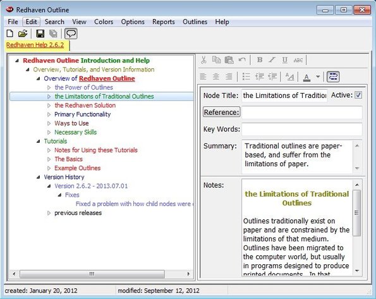The image size is (376, 299).
Task: Open the font style AA icon
Action: [289, 77]
